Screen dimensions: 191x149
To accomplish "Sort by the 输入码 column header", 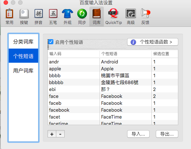I will (x=74, y=54).
